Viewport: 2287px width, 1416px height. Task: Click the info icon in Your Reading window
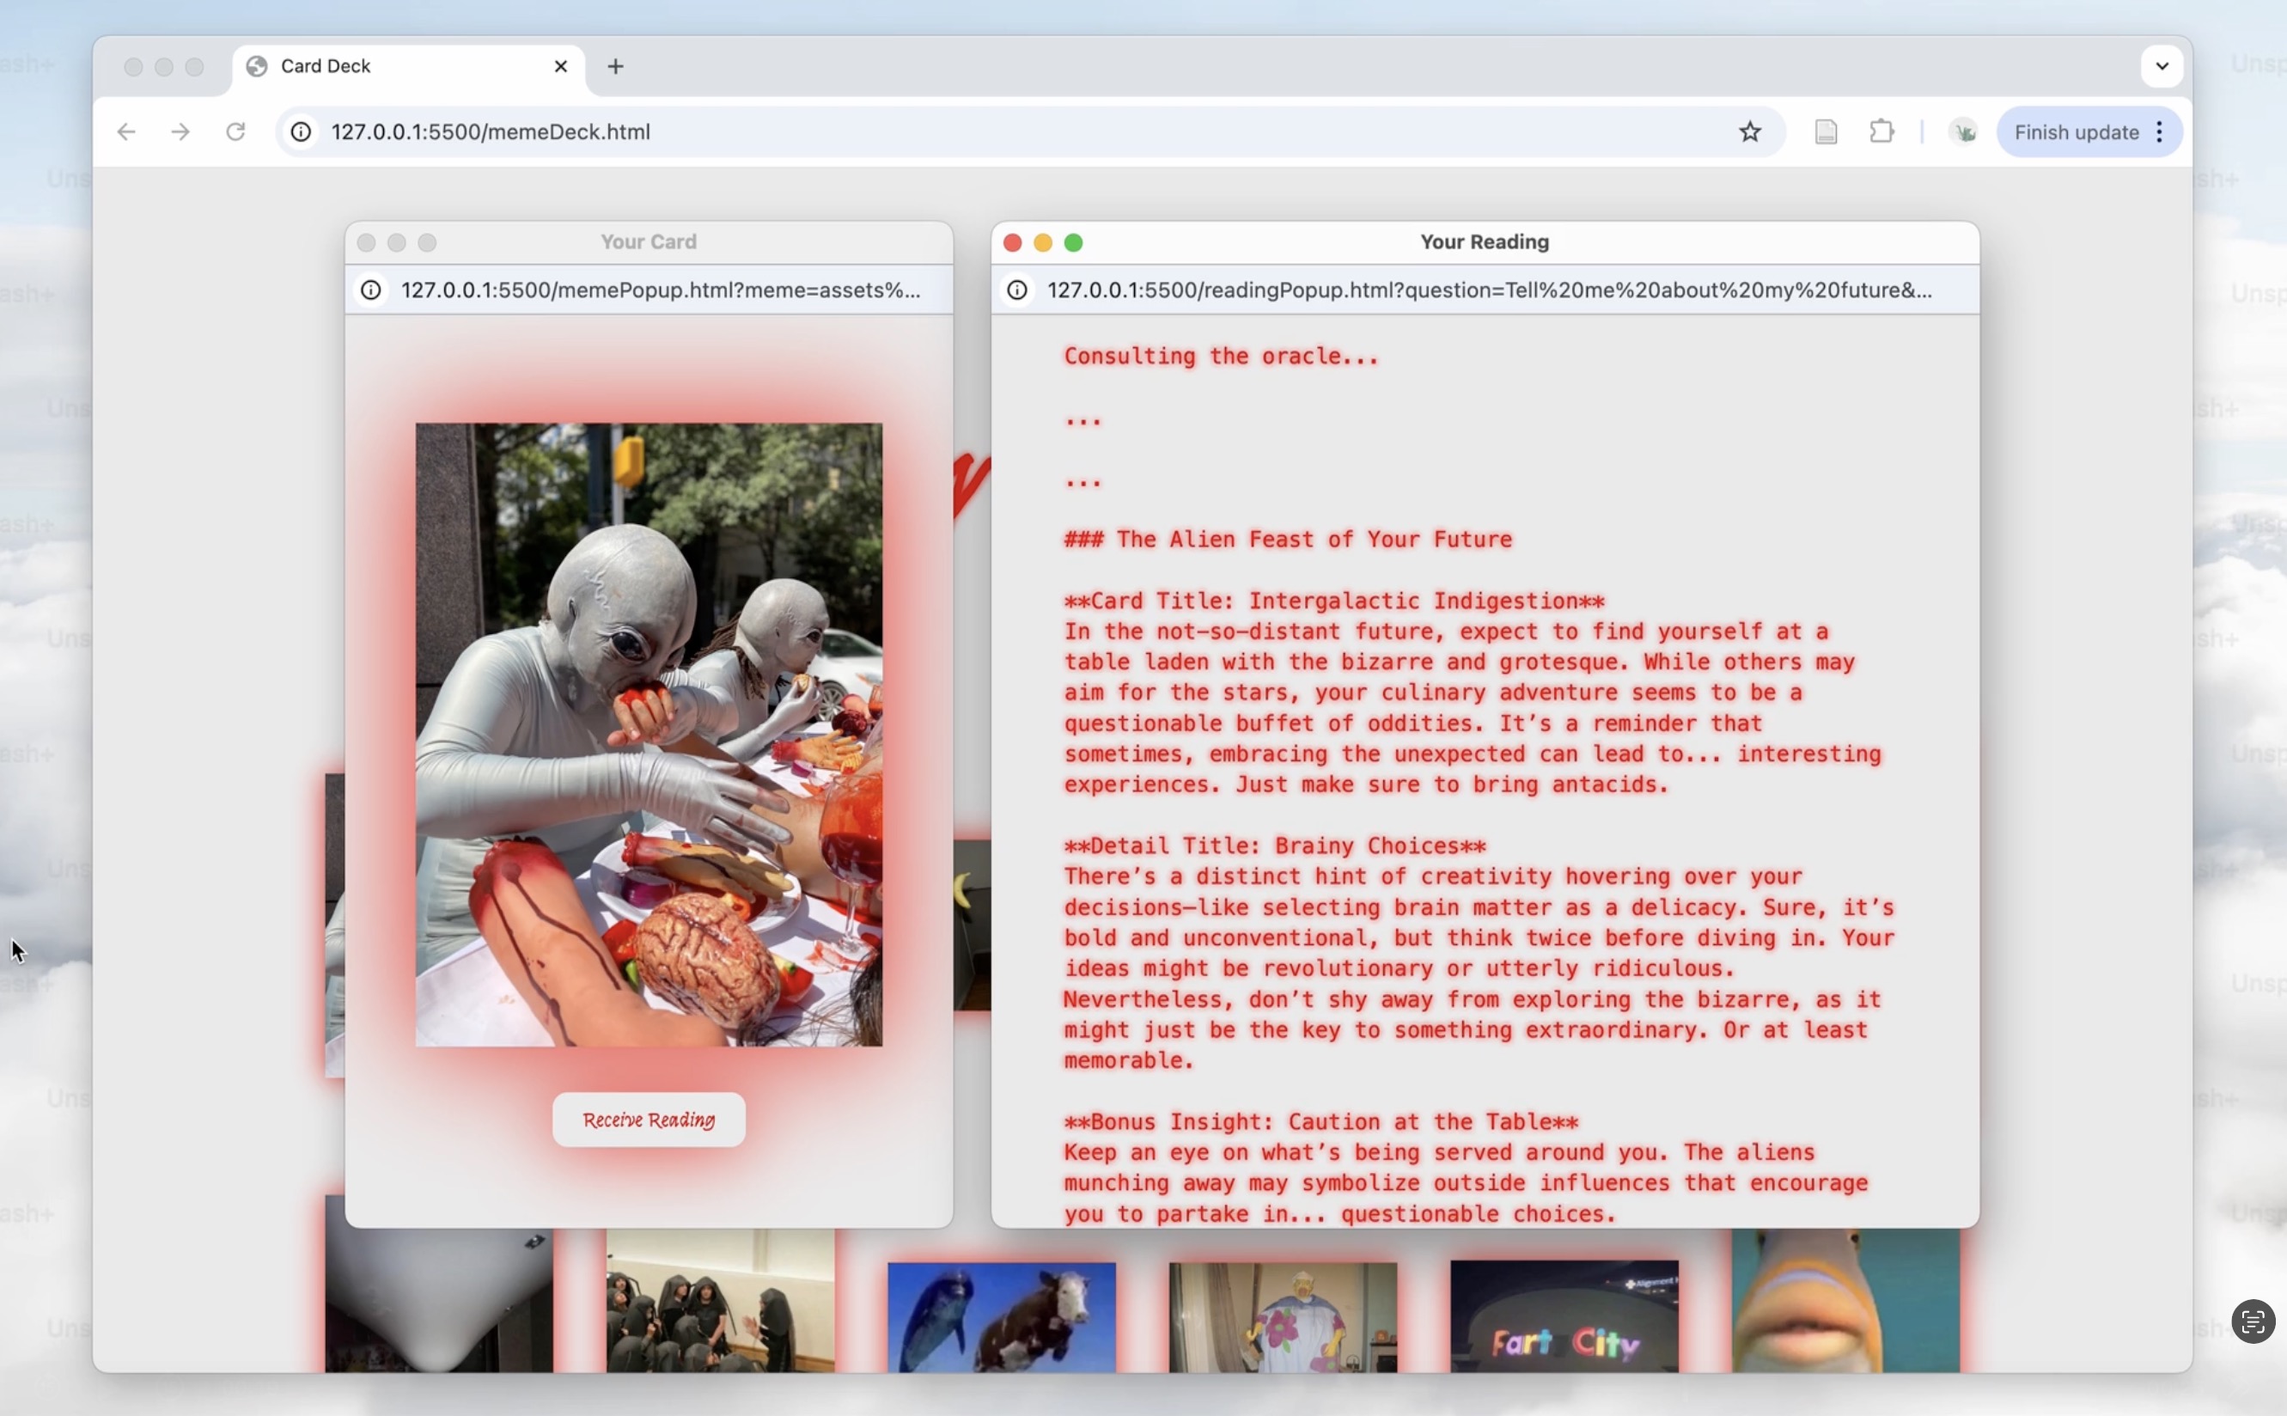coord(1016,290)
